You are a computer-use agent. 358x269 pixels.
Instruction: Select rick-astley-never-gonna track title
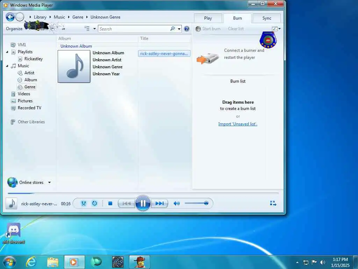pos(164,54)
